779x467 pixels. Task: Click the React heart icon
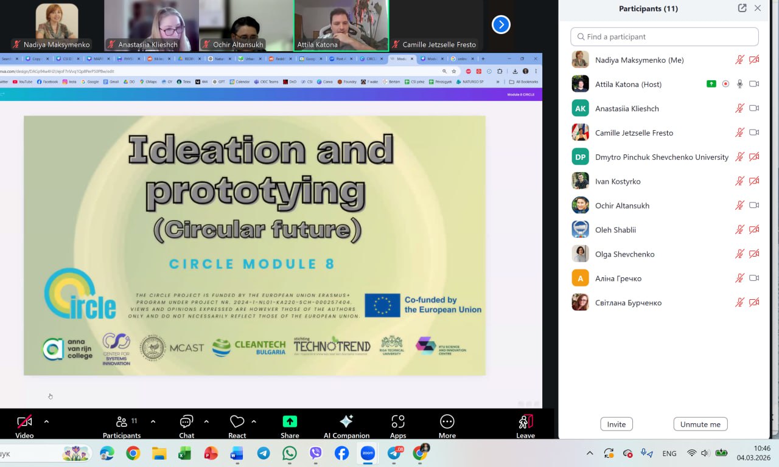click(237, 422)
